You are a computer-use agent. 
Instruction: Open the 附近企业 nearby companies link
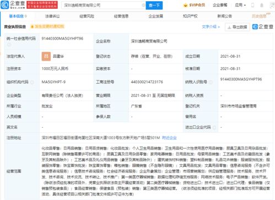[169, 138]
